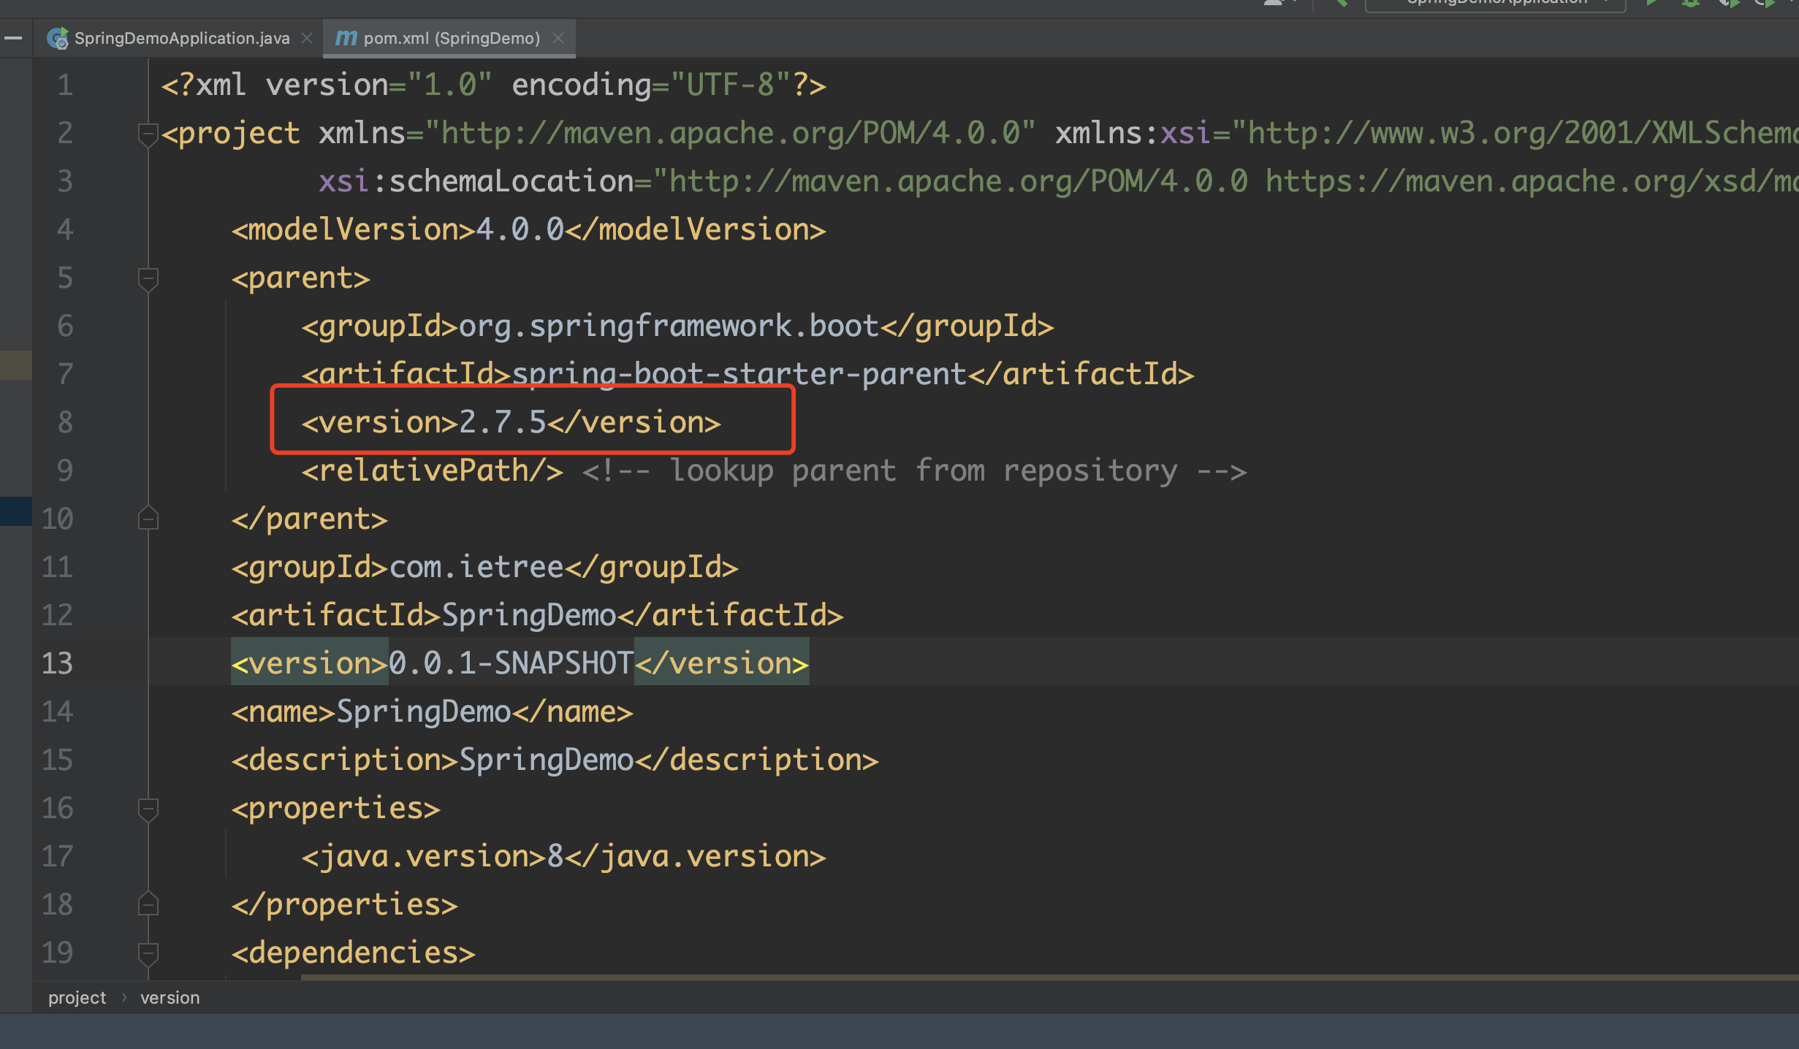Click the spring-boot-starter-parent artifactId line
Image resolution: width=1799 pixels, height=1049 pixels.
tap(748, 375)
